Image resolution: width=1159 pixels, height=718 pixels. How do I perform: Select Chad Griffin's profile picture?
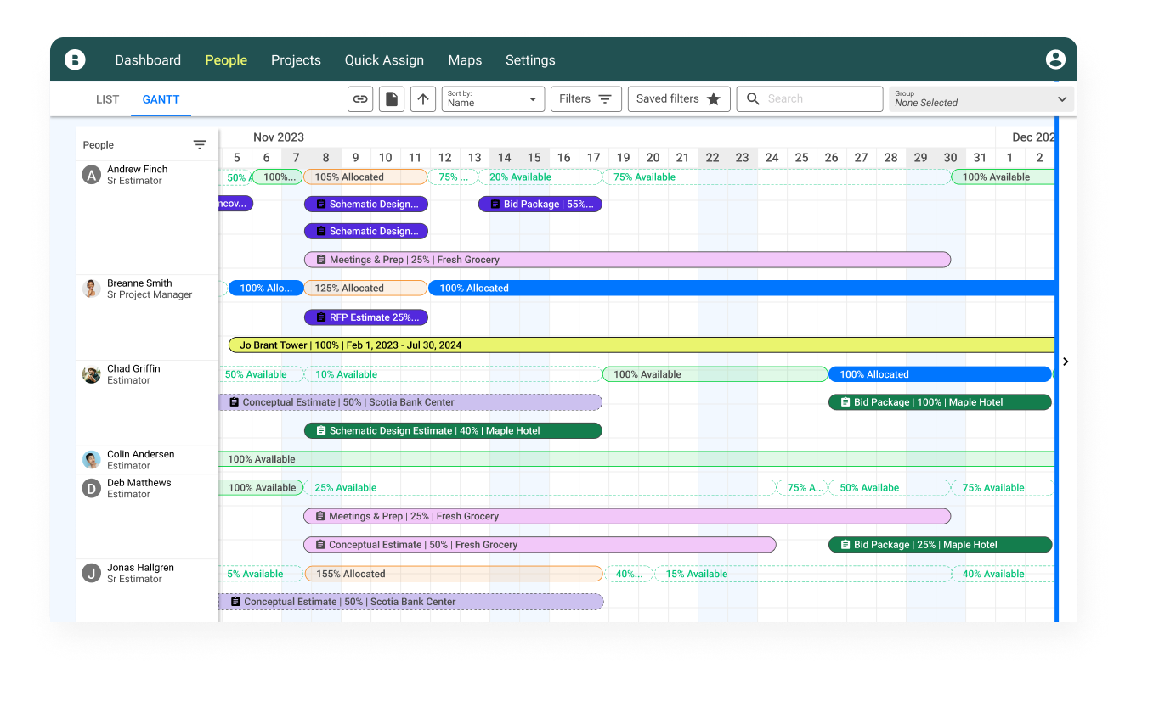pyautogui.click(x=91, y=373)
